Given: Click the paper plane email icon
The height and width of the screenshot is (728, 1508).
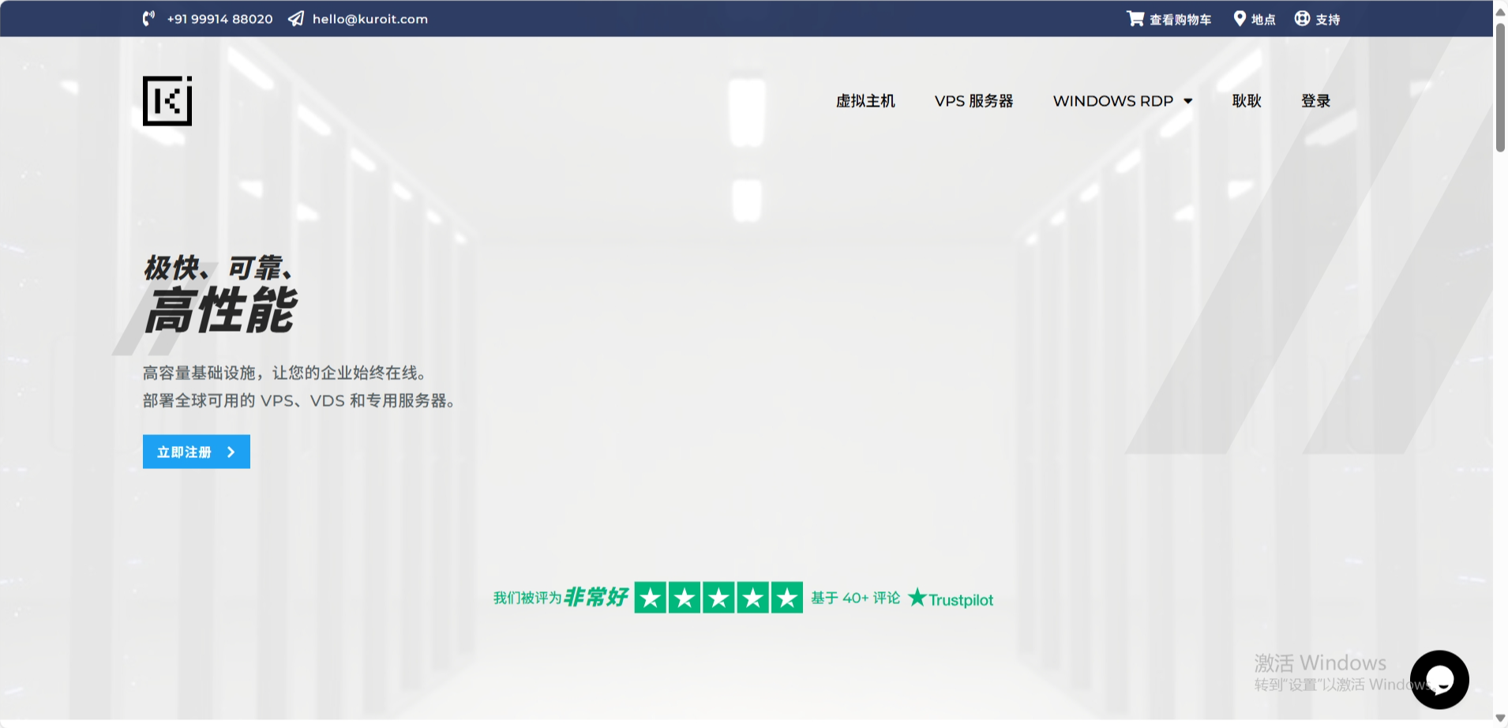Looking at the screenshot, I should tap(296, 19).
